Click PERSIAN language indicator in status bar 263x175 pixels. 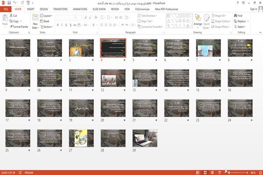click(28, 172)
